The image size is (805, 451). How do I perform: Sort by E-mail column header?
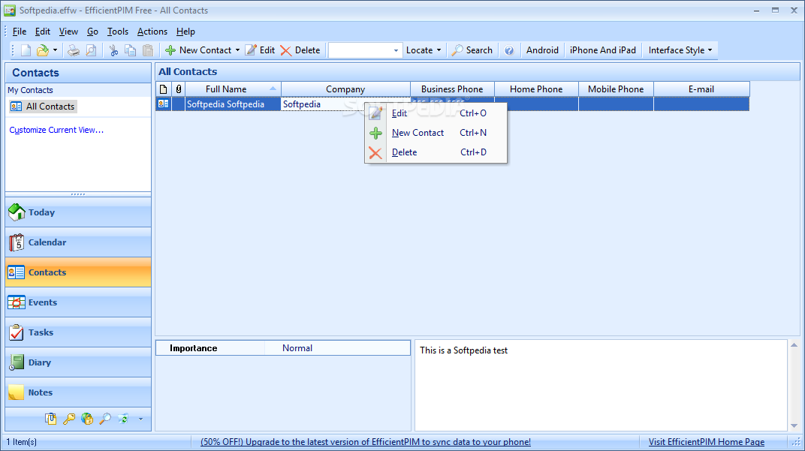click(x=702, y=89)
